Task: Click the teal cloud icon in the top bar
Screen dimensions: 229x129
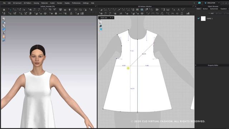Action: (x=199, y=3)
